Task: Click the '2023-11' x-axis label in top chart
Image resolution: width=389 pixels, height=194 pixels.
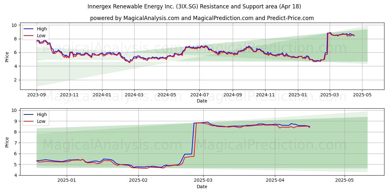Action: (x=69, y=95)
